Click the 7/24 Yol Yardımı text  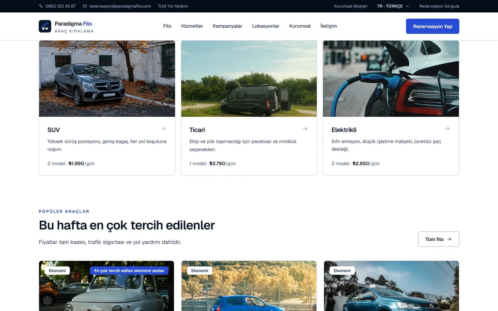(173, 6)
